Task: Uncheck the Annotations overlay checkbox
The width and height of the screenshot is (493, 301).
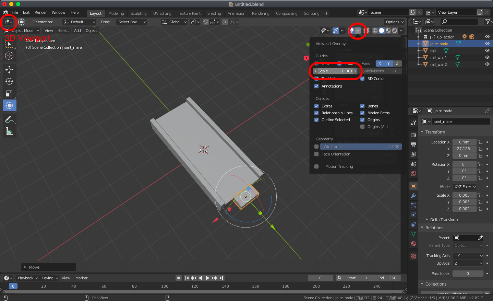Action: tap(316, 86)
